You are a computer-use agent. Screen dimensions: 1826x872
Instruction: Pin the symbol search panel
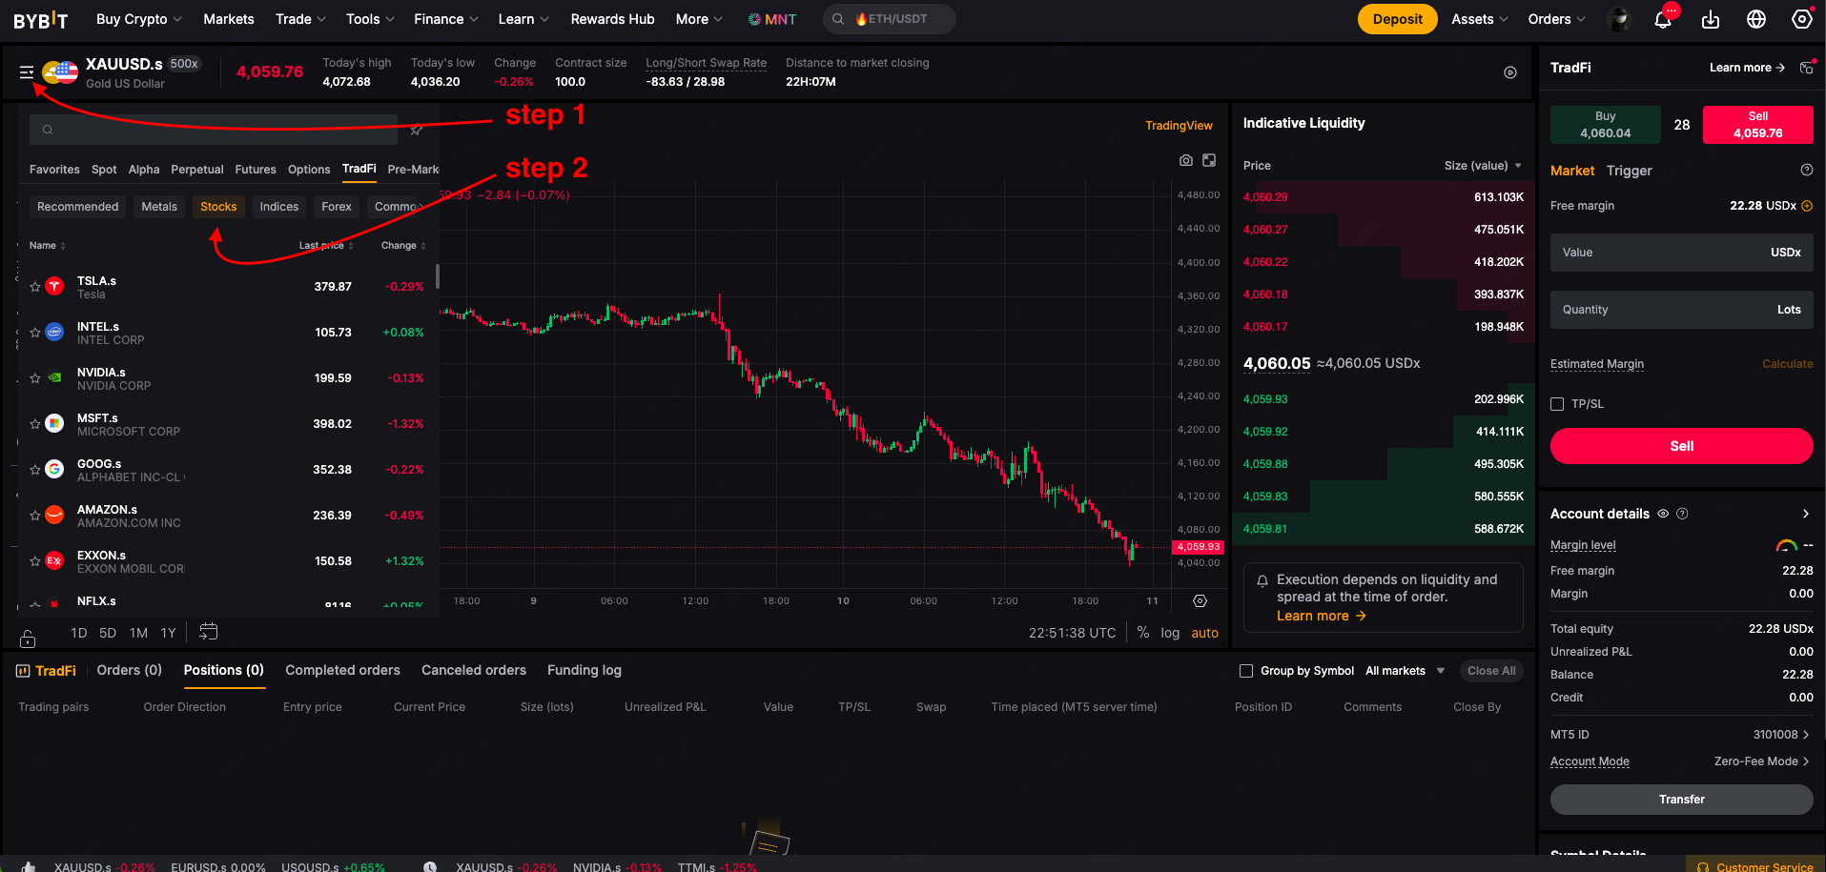pos(417,131)
